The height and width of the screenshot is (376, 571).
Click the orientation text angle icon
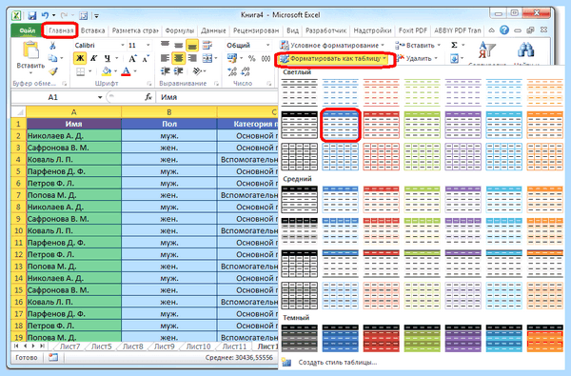[x=197, y=71]
